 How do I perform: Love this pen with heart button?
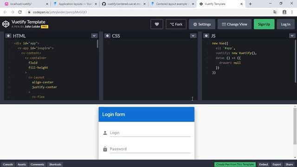157,24
